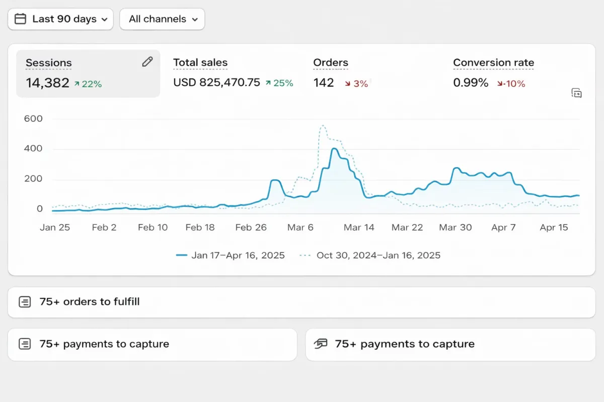Open the Last 90 days date dropdown

[x=60, y=19]
